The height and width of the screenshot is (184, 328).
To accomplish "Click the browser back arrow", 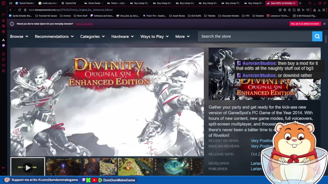I will (x=11, y=10).
